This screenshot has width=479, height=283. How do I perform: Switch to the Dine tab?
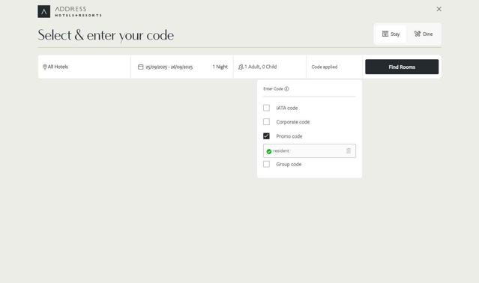point(423,34)
